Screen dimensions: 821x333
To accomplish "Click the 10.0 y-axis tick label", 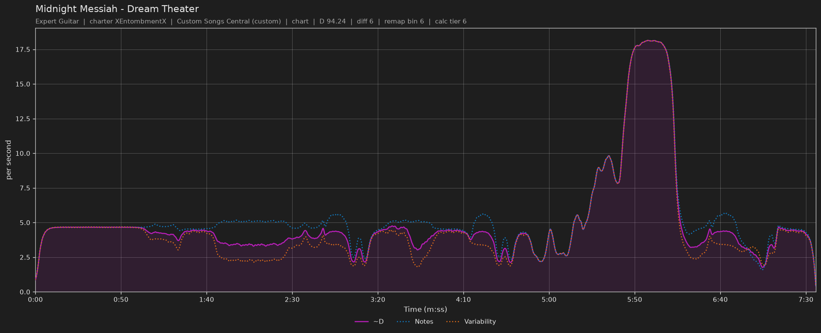I will tap(23, 154).
